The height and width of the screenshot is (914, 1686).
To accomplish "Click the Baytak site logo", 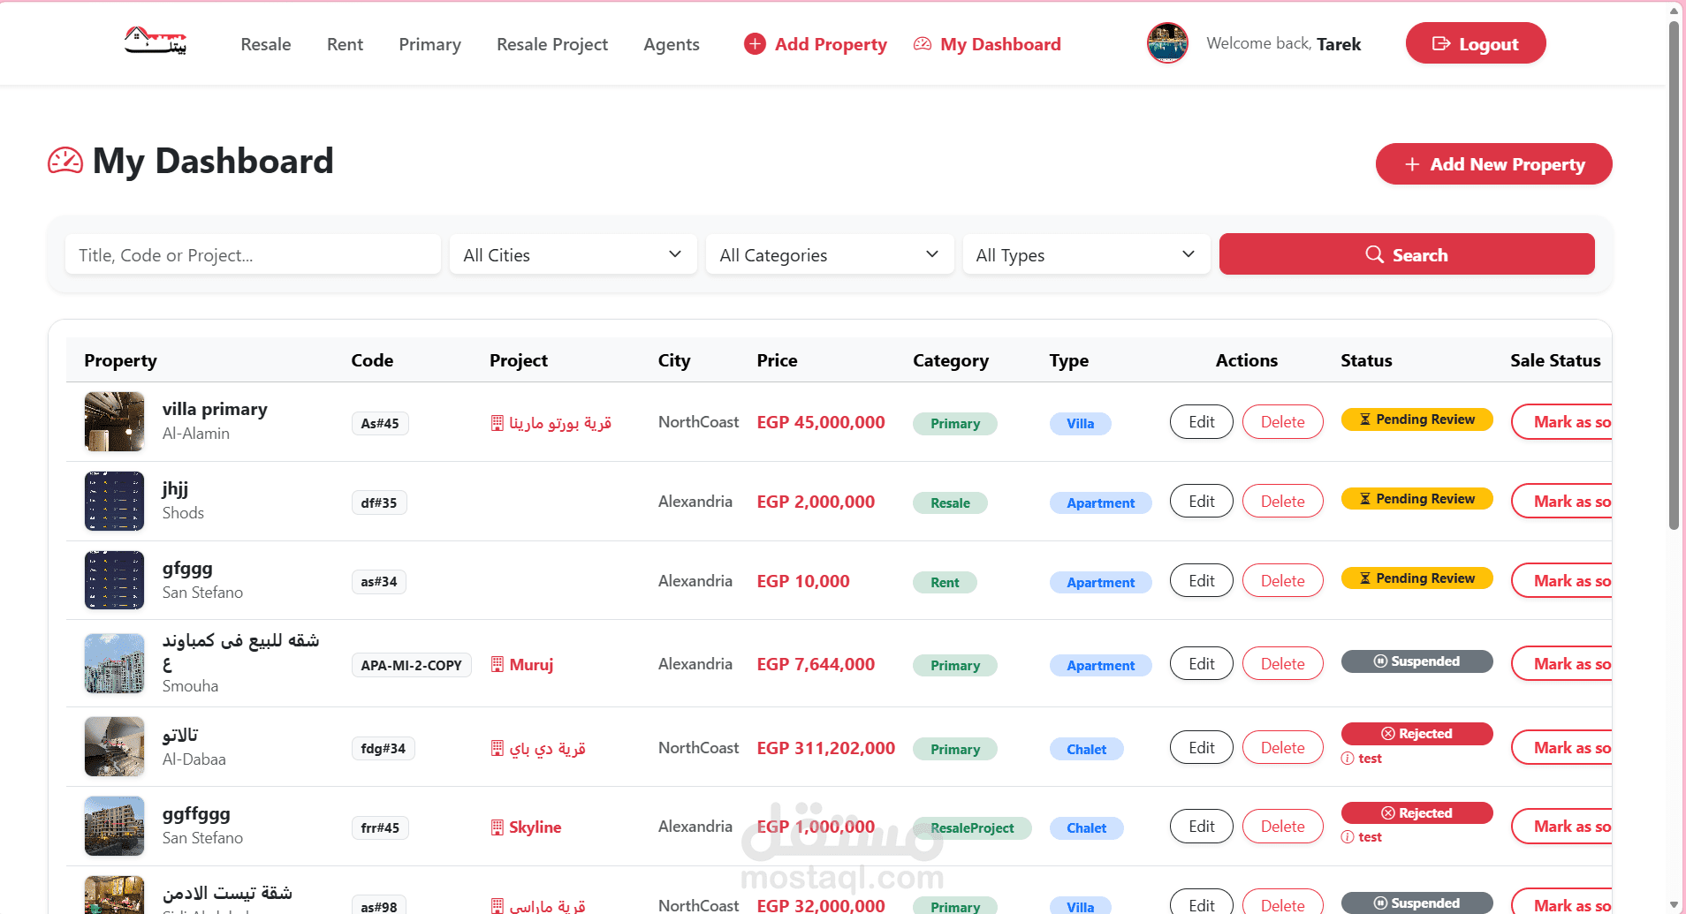I will click(x=156, y=42).
